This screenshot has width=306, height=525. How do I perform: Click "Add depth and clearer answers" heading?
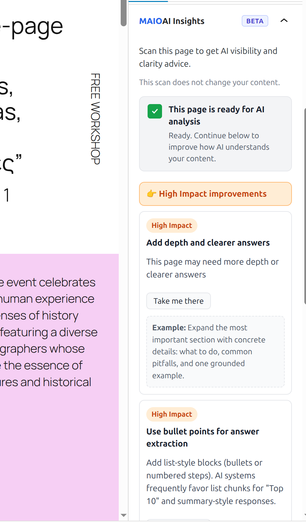(208, 243)
